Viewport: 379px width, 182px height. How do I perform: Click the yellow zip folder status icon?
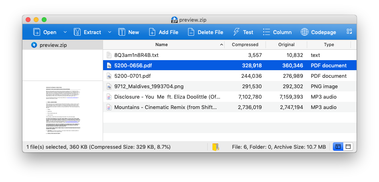click(x=216, y=147)
